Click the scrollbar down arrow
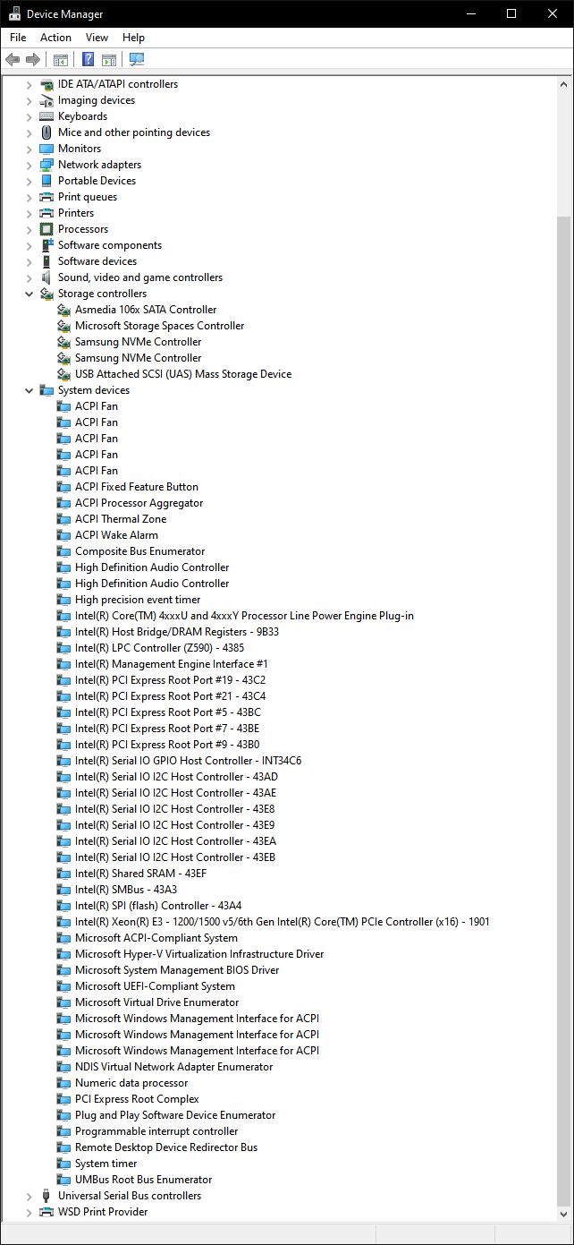 pos(563,1214)
